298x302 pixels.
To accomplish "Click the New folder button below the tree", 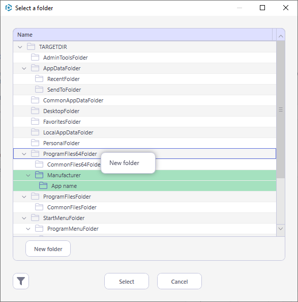I will (48, 249).
